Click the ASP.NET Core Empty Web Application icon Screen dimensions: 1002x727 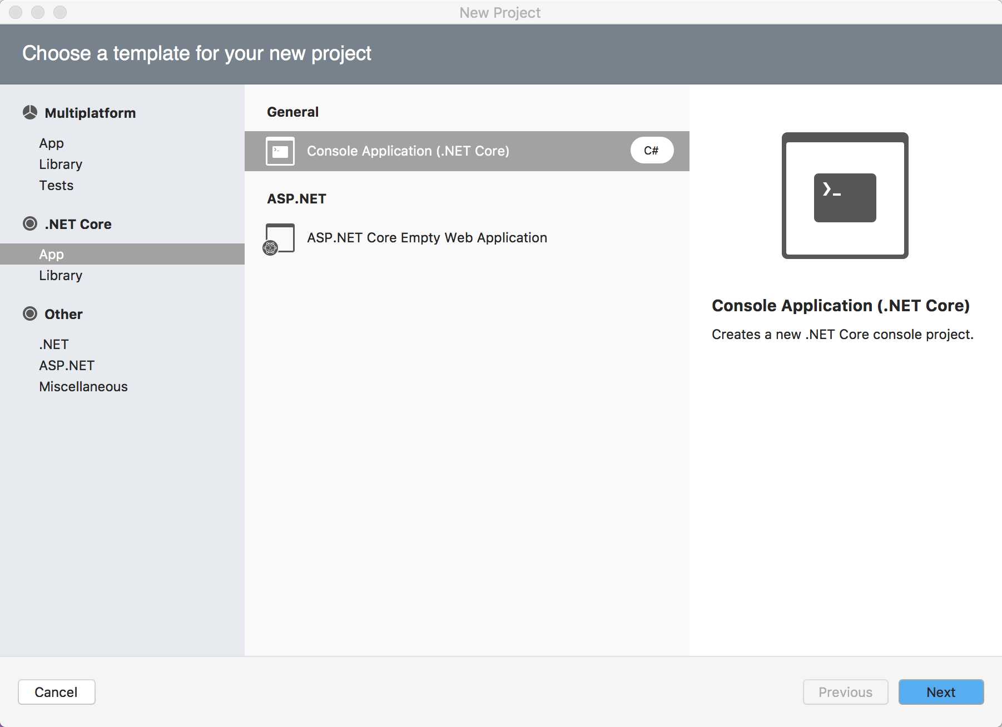pos(279,239)
